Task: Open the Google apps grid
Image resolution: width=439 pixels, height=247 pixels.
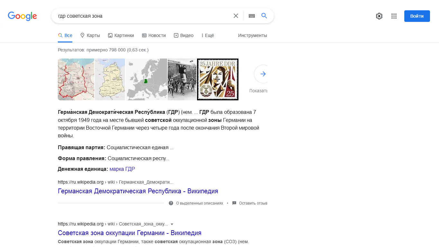Action: tap(394, 16)
